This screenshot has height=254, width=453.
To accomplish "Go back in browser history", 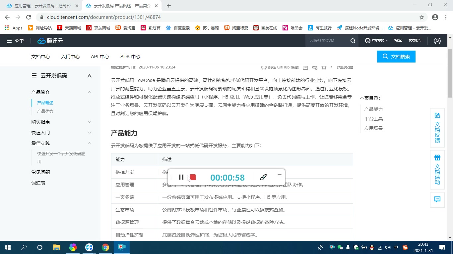I will [7, 17].
